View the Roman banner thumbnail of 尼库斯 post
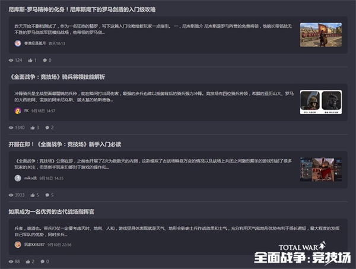 321,35
